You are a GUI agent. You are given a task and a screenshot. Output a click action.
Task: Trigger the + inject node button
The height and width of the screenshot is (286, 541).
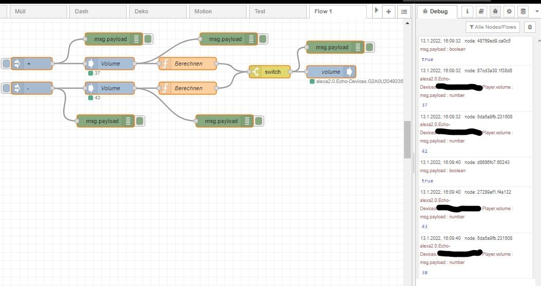6,64
